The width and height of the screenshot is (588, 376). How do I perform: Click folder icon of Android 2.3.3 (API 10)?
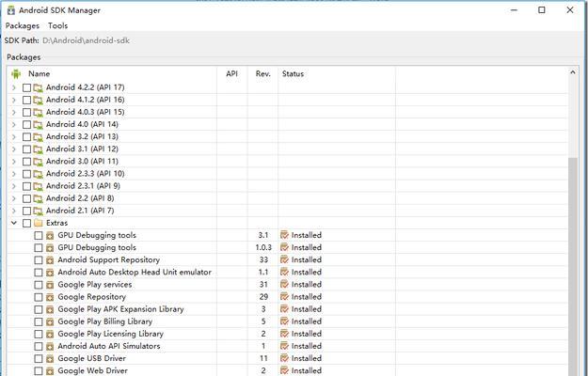(38, 174)
